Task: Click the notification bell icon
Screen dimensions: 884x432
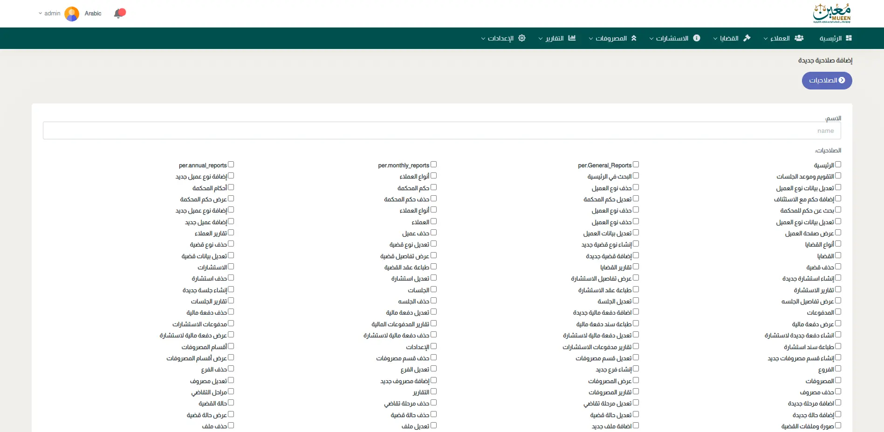Action: (119, 14)
